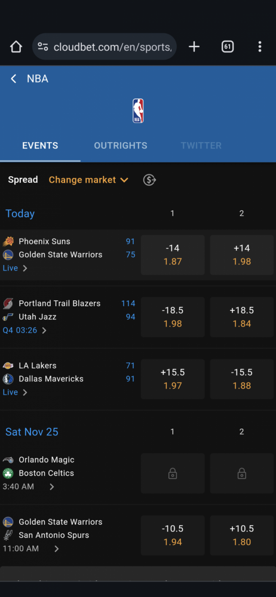Choose Golden State Warriors -10.5 at 1.94
The height and width of the screenshot is (597, 276).
173,536
